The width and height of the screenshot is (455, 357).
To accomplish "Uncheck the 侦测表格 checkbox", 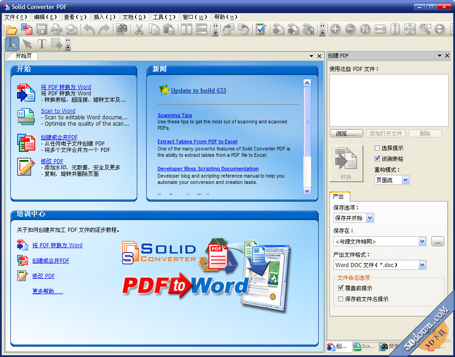I will click(x=377, y=159).
